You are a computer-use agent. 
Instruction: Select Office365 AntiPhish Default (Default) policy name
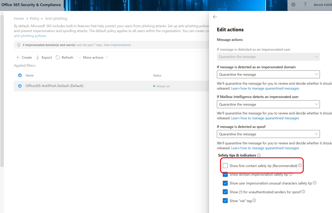[x=54, y=86]
